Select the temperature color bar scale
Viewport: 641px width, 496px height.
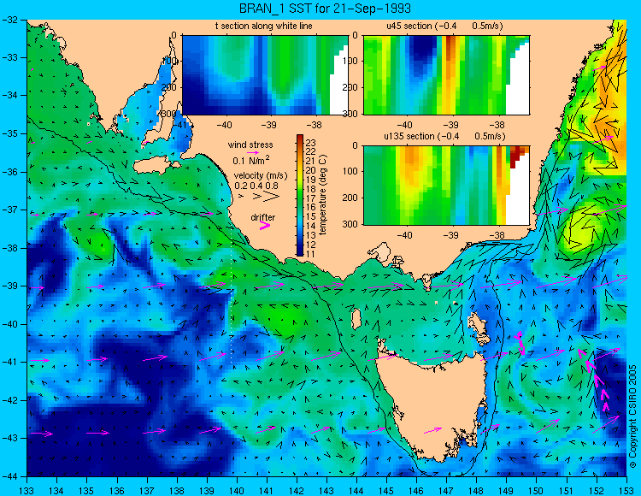[x=300, y=195]
